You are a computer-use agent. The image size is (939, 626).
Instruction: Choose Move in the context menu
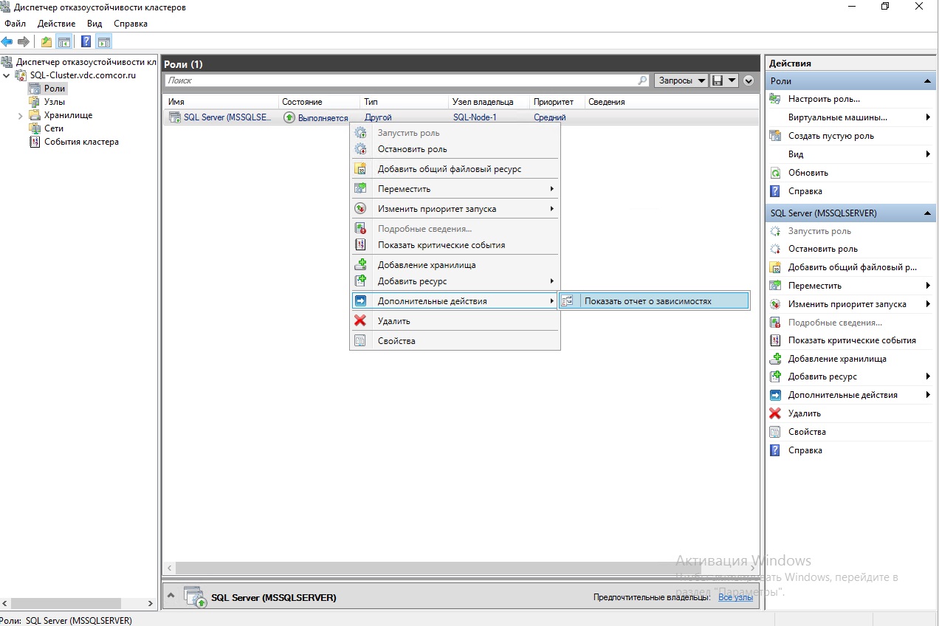click(455, 189)
